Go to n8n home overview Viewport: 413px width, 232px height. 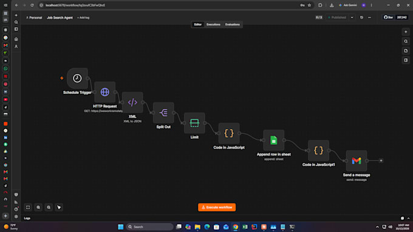(x=16, y=39)
